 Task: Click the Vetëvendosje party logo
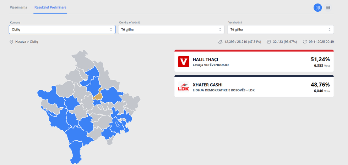click(x=184, y=62)
